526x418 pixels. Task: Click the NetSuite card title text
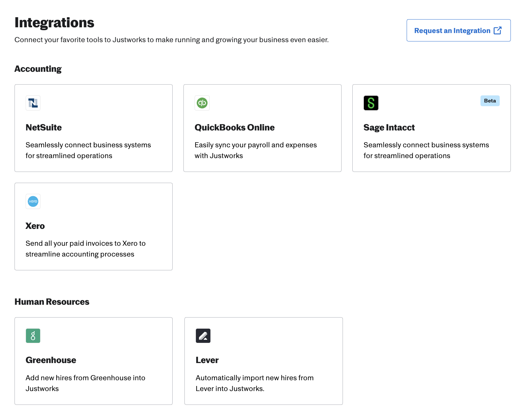click(x=43, y=127)
